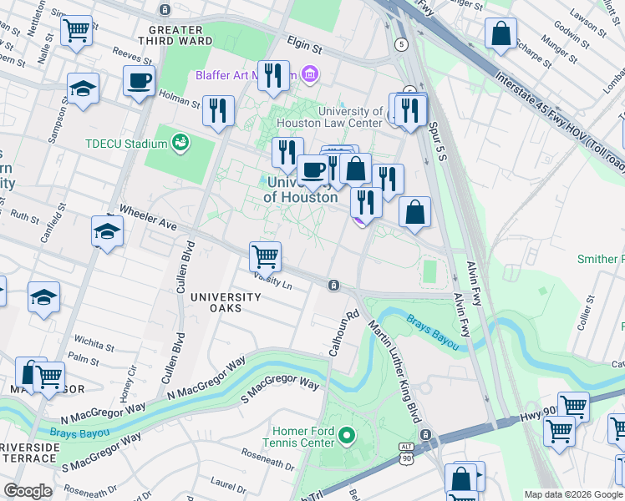
Task: Open the restaurant marker on Holman St
Action: pyautogui.click(x=218, y=111)
